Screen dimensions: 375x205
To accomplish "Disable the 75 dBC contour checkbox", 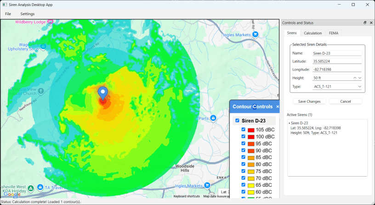I will [x=243, y=171].
